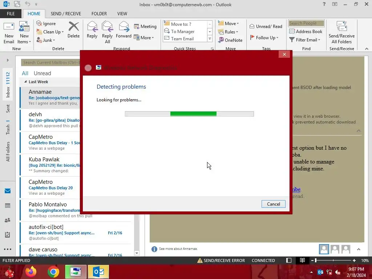Click the Ignore conversation button

[46, 24]
